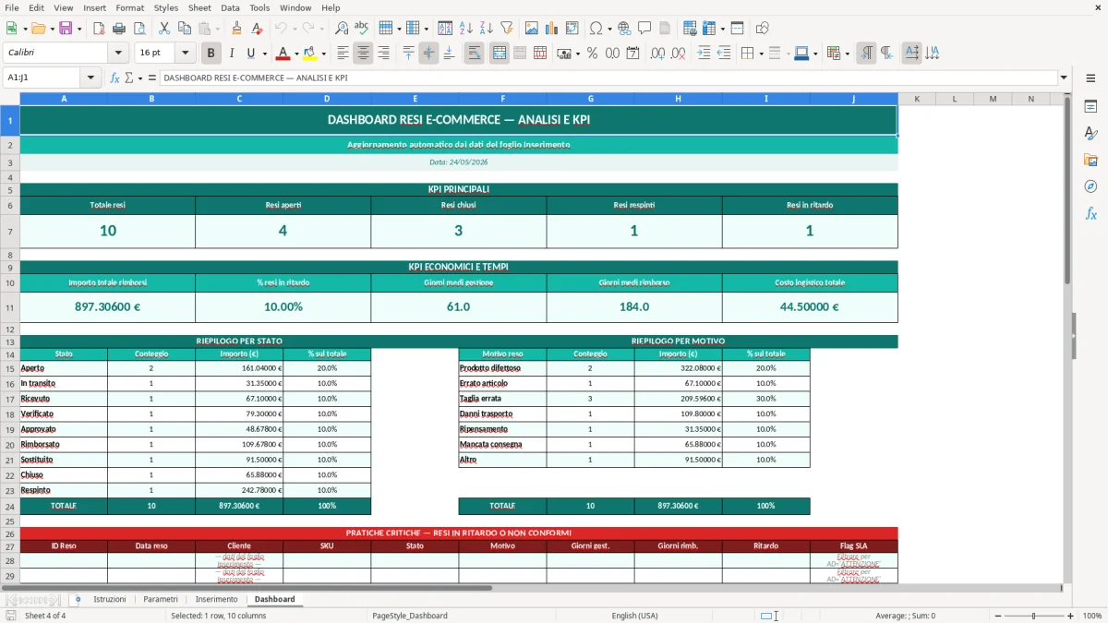Open the Data menu

(x=230, y=7)
